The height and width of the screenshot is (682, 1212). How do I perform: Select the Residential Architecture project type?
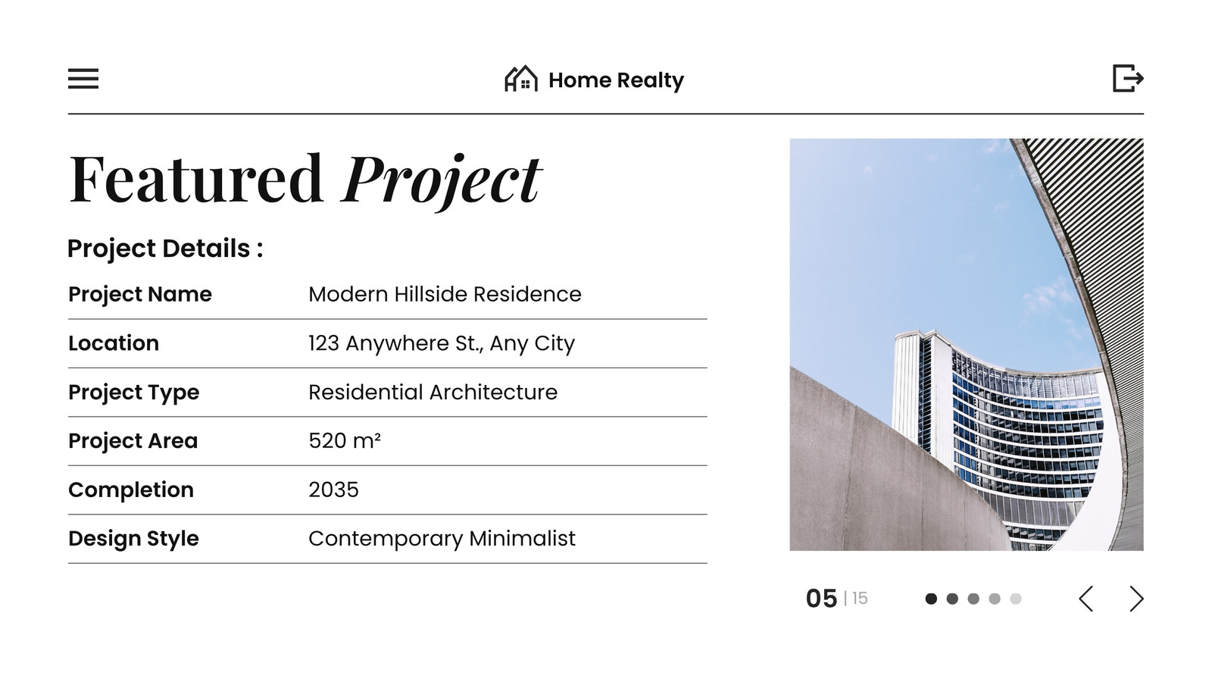tap(433, 392)
